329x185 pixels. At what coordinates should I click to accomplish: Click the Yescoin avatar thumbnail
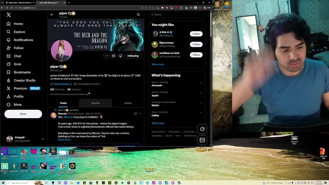[x=53, y=115]
